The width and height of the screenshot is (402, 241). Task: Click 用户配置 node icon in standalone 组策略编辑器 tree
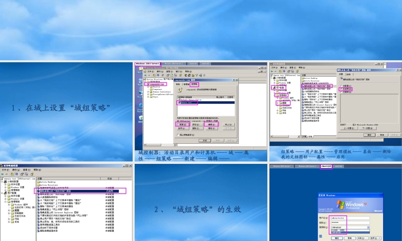(5, 193)
